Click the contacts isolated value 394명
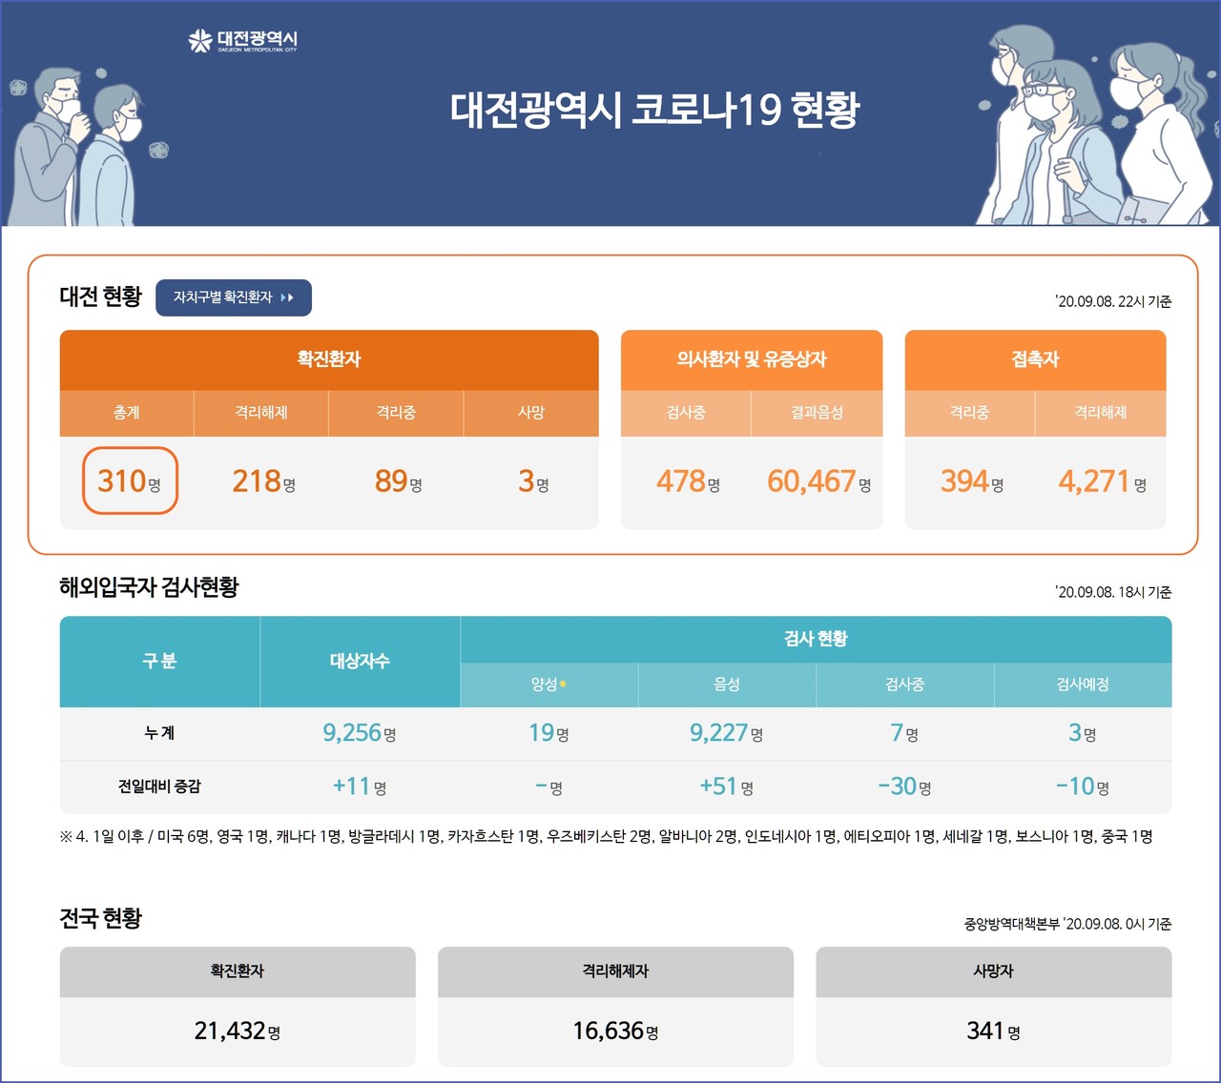The width and height of the screenshot is (1221, 1083). tap(972, 481)
